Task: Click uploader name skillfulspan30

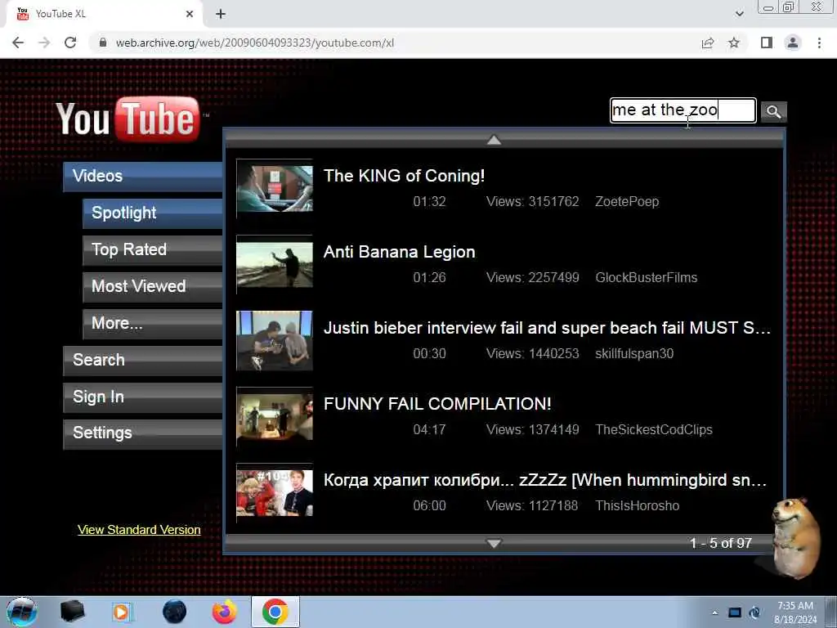Action: [x=634, y=353]
